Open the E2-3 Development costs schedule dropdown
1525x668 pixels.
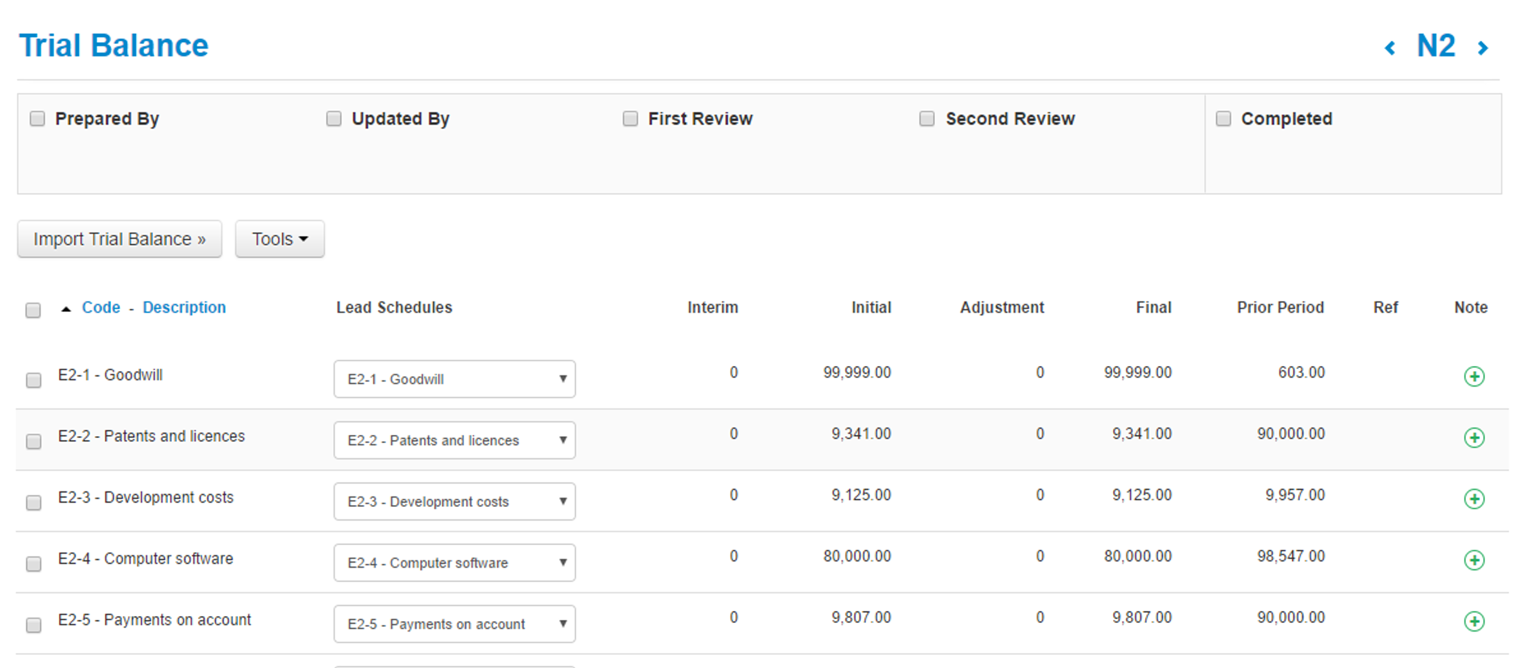click(x=455, y=501)
